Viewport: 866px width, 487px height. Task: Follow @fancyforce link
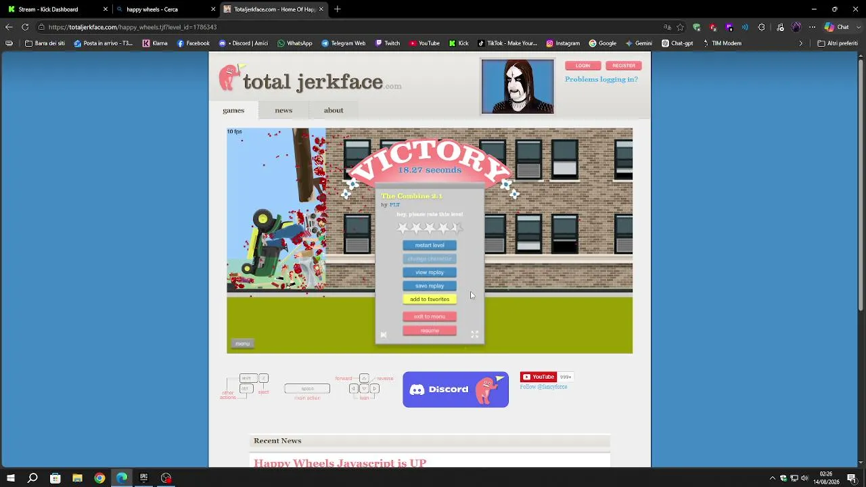(543, 387)
